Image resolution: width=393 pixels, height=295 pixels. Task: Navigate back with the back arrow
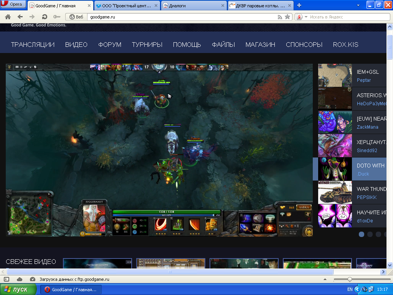coord(20,17)
